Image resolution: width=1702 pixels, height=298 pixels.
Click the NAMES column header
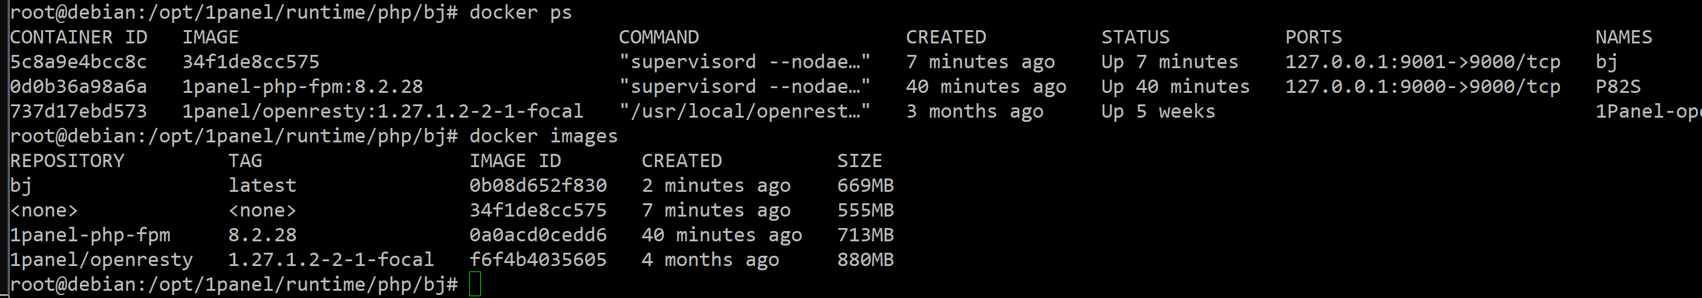click(1623, 37)
